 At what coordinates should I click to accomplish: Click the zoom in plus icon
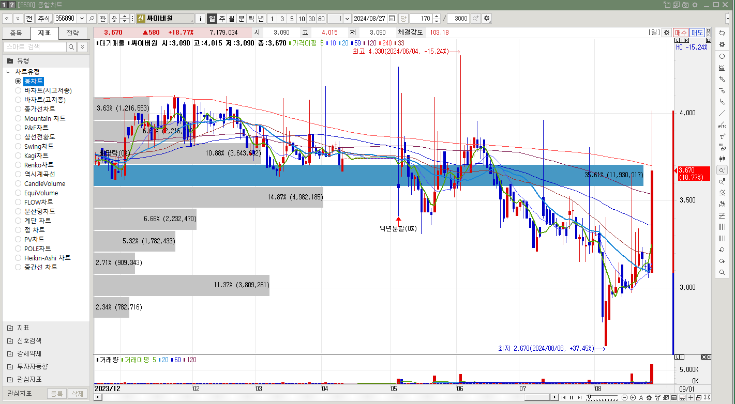[x=633, y=397]
